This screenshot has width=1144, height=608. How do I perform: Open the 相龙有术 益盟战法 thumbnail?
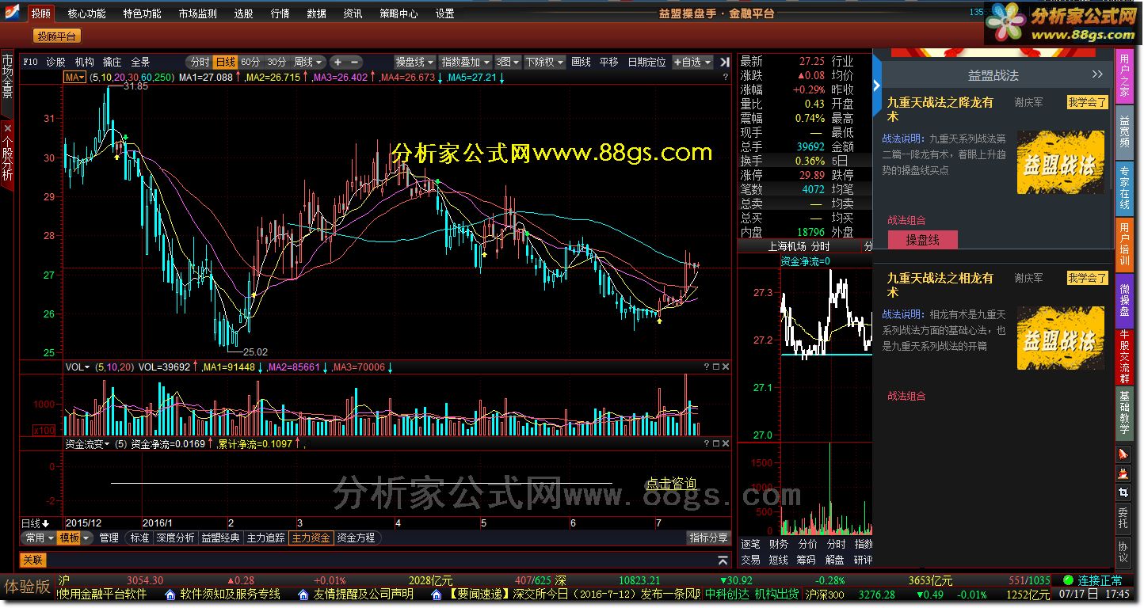[1060, 338]
